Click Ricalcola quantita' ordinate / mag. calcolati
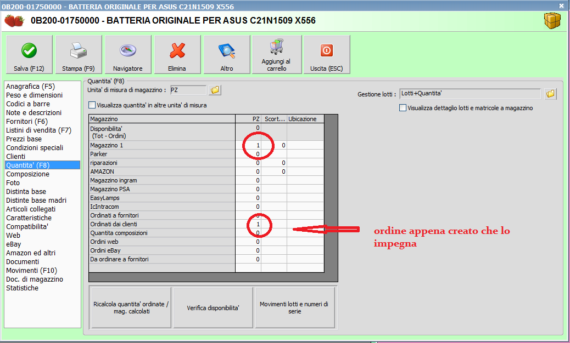Viewport: 570px width, 343px height. click(x=131, y=307)
